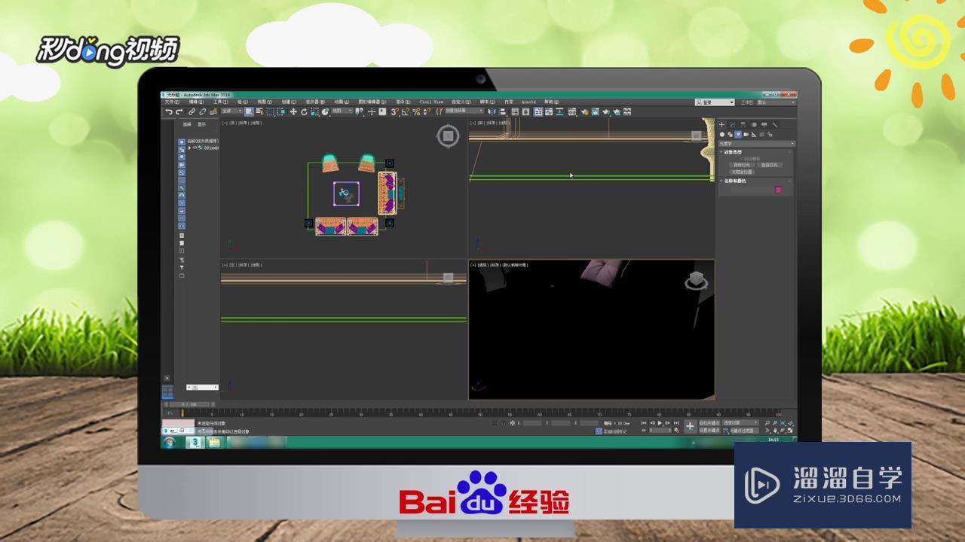965x542 pixels.
Task: Click the ViewCube in the top viewport
Action: coord(448,136)
